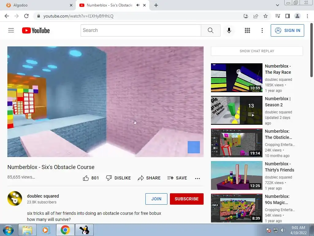The height and width of the screenshot is (236, 314).
Task: Open Windows Media Player taskbar icon
Action: pyautogui.click(x=46, y=230)
